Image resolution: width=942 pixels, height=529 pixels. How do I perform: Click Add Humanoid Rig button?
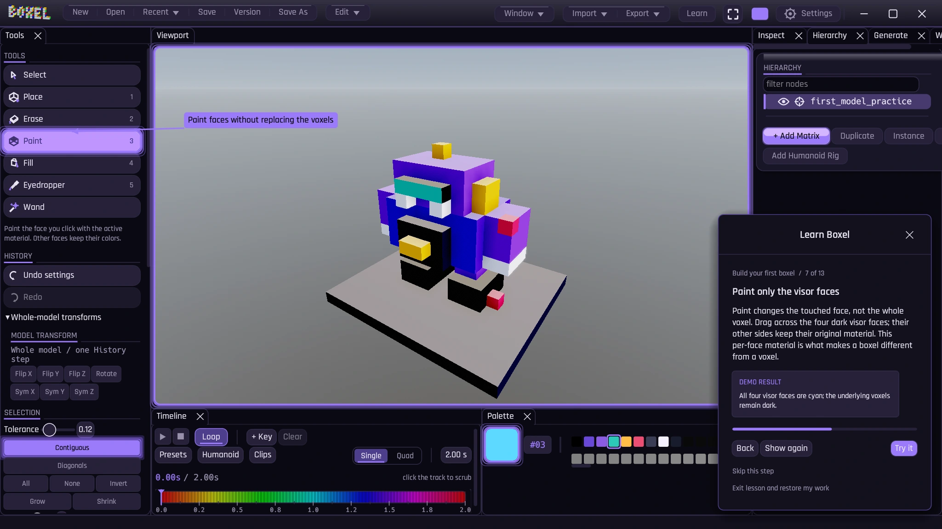click(805, 156)
